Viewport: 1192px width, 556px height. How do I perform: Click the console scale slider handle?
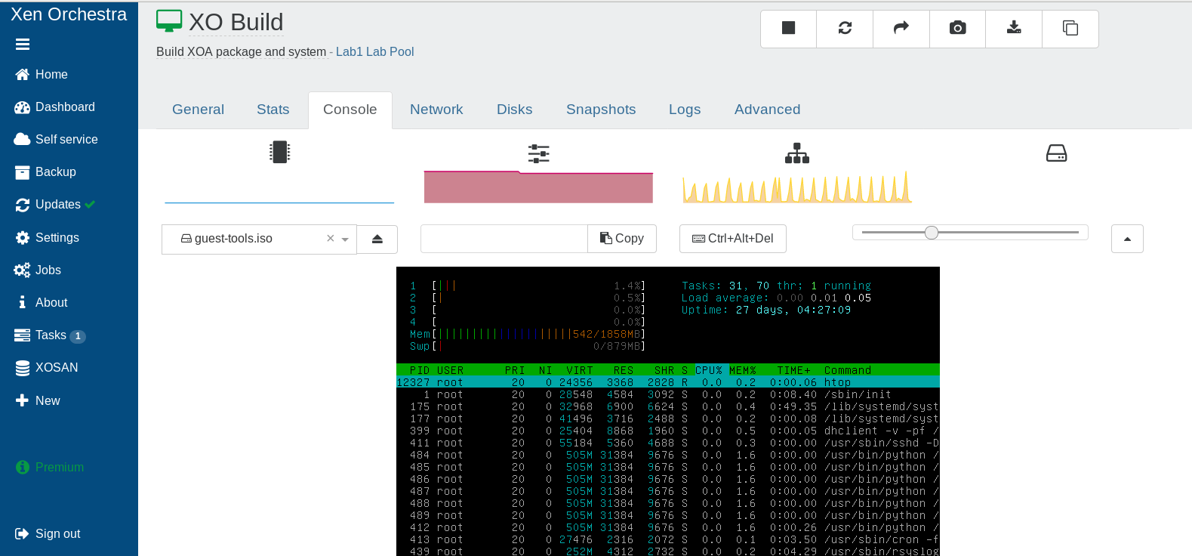pyautogui.click(x=932, y=233)
